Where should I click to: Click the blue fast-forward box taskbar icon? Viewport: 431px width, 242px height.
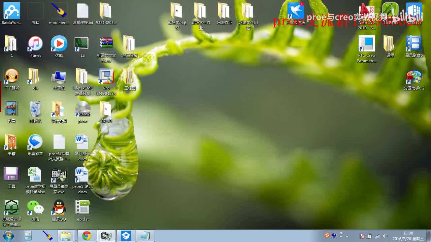[126, 236]
